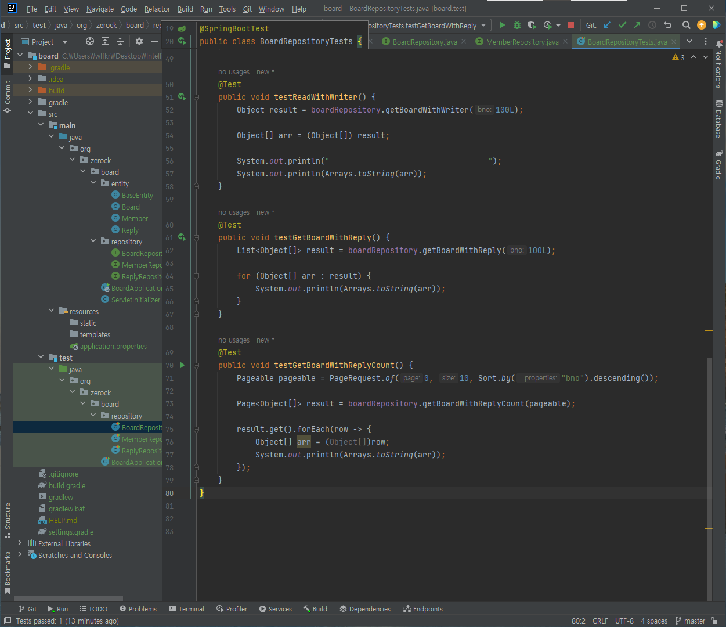Expand Scratches and Consoles node
Screen dimensions: 726x627
click(x=20, y=555)
